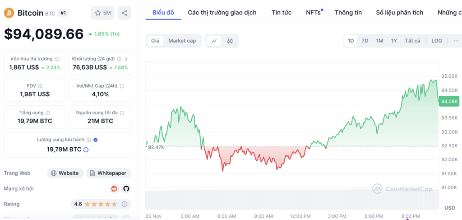The width and height of the screenshot is (462, 220).
Task: Click the 1,98T US$ FDV value
Action: pyautogui.click(x=35, y=94)
